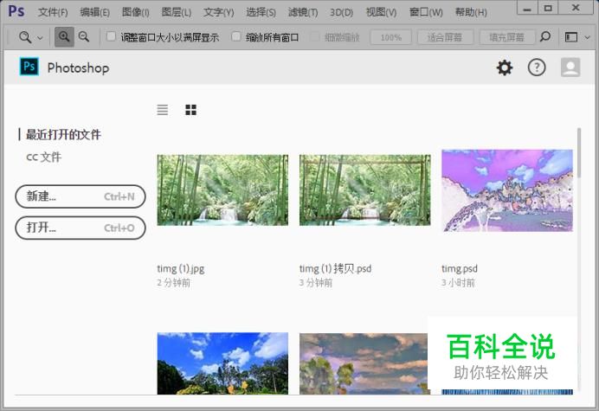Select the Zoom In magnifier button
Viewport: 599px width, 411px height.
[x=64, y=37]
